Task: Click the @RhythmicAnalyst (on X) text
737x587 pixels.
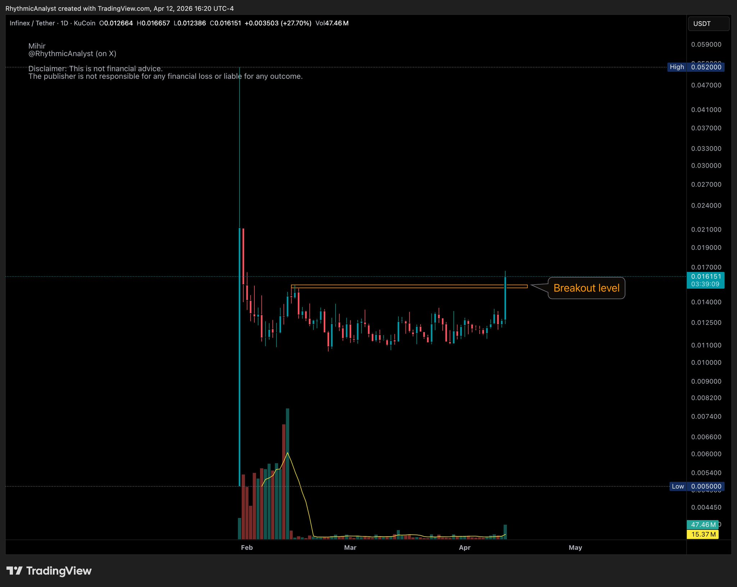Action: click(x=72, y=54)
